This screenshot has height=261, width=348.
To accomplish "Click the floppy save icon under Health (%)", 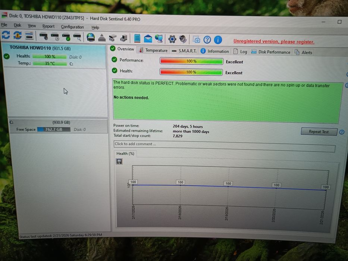I will 119,161.
